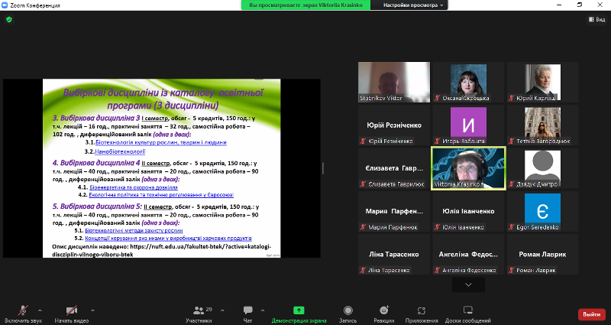The height and width of the screenshot is (325, 611).
Task: Open Реакции reactions menu
Action: pyautogui.click(x=384, y=314)
